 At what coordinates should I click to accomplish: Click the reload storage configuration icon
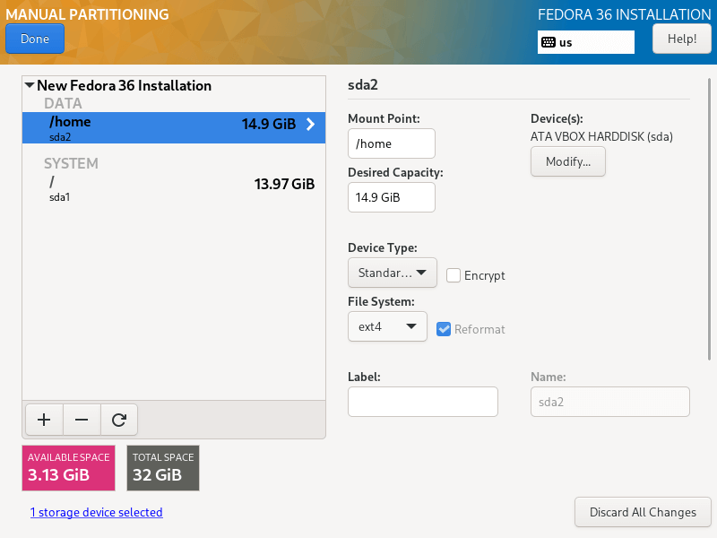pyautogui.click(x=118, y=419)
